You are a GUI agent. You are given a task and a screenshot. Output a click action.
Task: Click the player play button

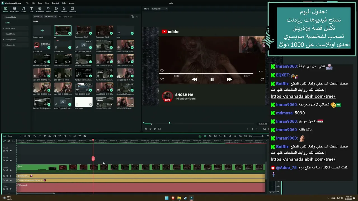[x=155, y=129]
